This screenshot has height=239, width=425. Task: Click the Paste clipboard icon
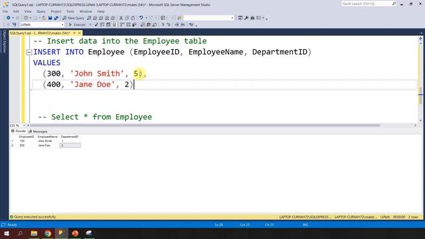[133, 18]
